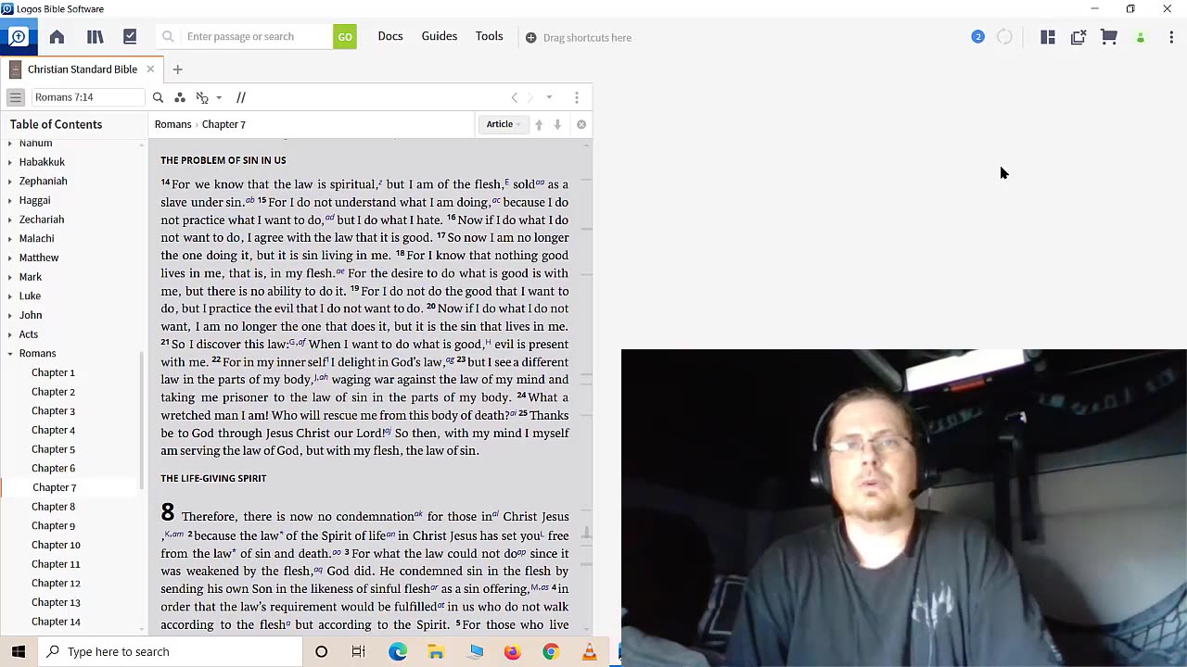
Task: Open the Library icon
Action: coord(95,37)
